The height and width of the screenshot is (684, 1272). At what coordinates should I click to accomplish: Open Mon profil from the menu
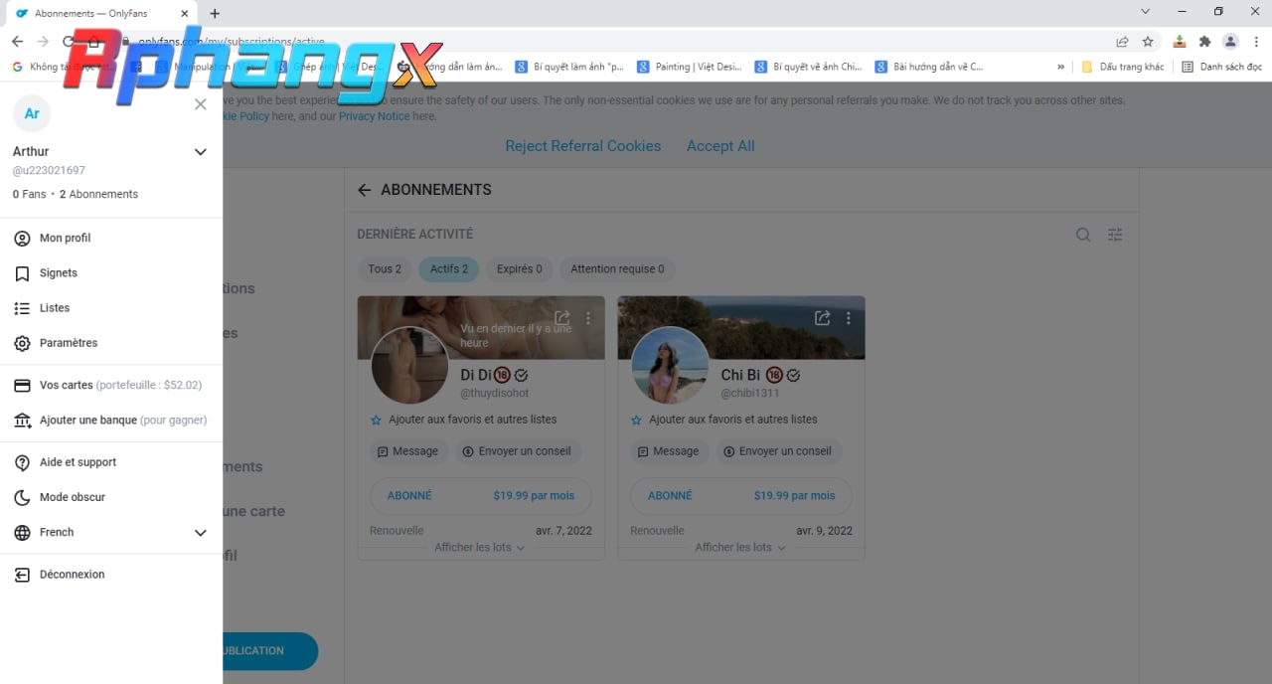click(111, 238)
